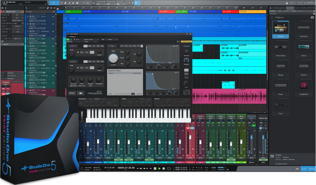Click the Presence Copy button
This screenshot has height=185, width=316.
[x=86, y=42]
